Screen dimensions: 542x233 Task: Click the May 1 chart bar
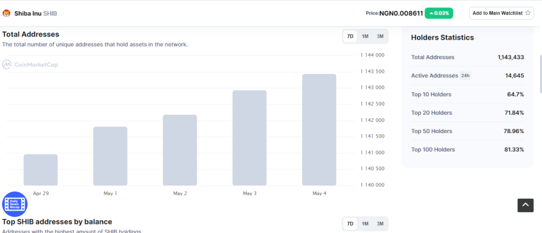[x=110, y=156]
